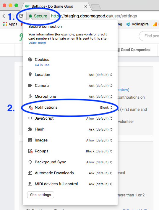
Task: Open the Apps grid bookmark icon
Action: pyautogui.click(x=5, y=24)
